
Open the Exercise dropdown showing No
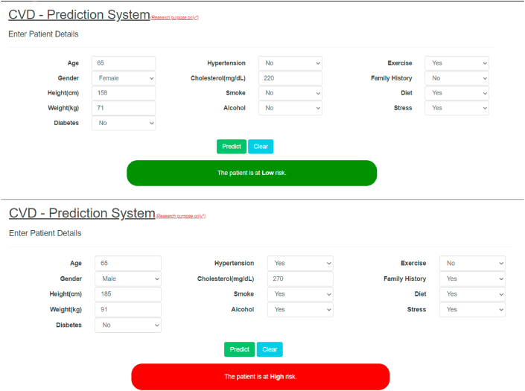(472, 263)
